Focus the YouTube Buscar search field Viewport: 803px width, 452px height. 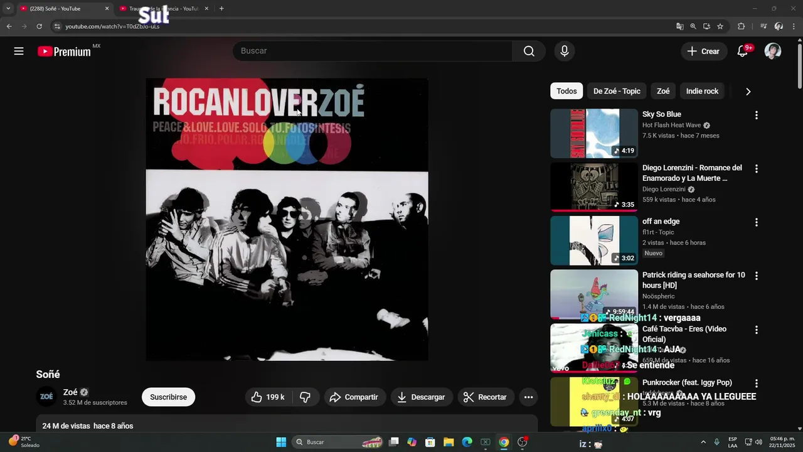point(373,51)
